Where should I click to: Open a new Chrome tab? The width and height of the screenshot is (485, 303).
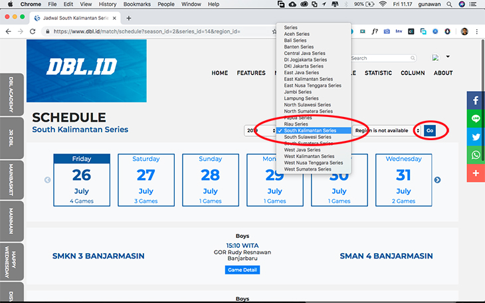[x=129, y=18]
